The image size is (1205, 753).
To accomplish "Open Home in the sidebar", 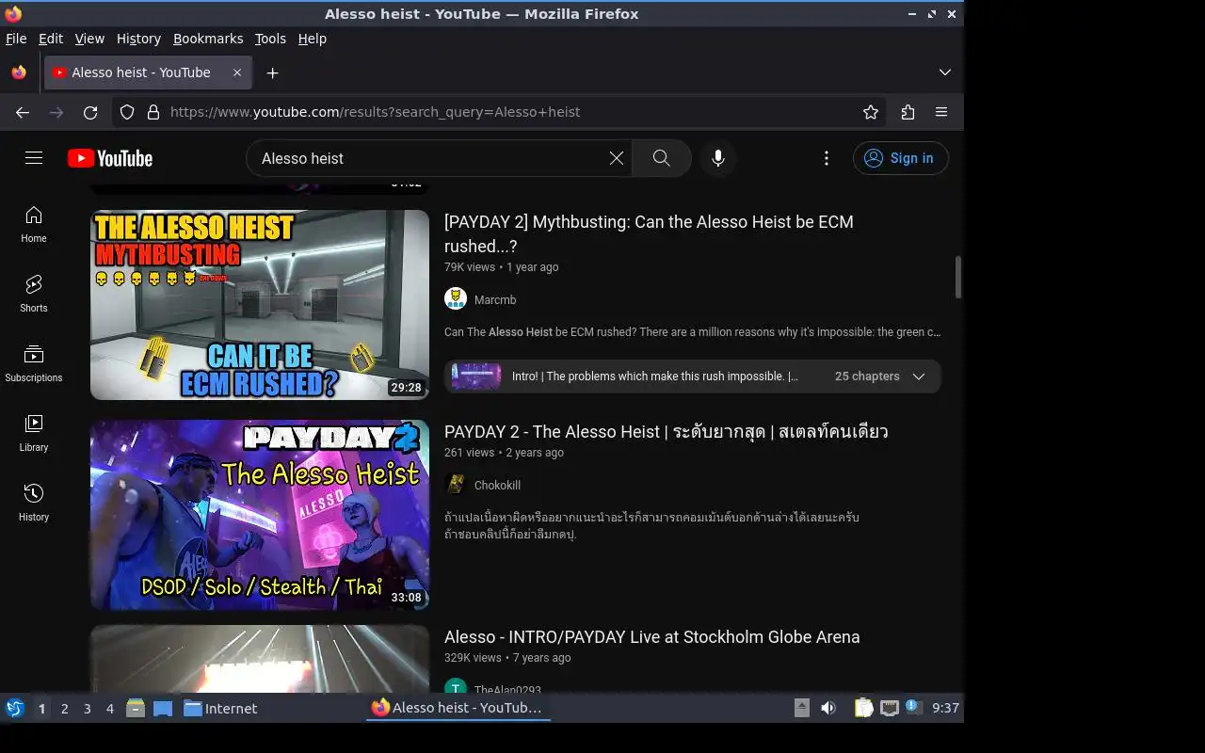I will 34,225.
